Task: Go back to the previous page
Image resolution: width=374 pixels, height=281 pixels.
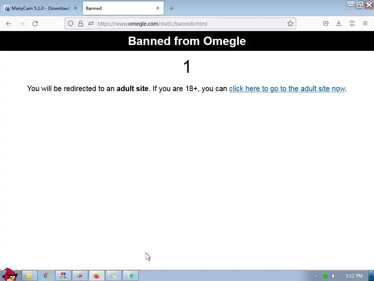Action: click(9, 24)
